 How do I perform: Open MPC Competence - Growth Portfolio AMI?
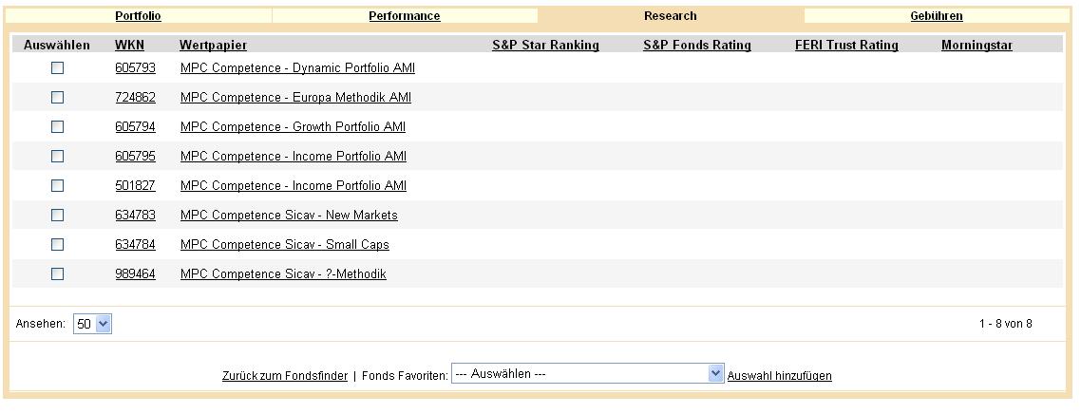coord(293,127)
